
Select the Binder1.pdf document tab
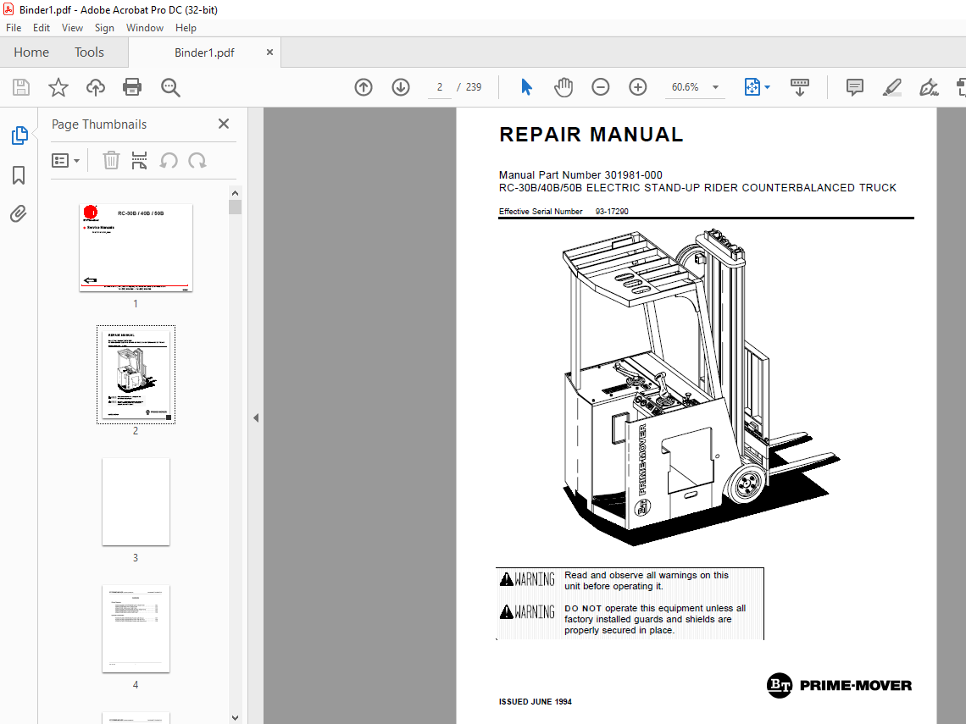204,53
